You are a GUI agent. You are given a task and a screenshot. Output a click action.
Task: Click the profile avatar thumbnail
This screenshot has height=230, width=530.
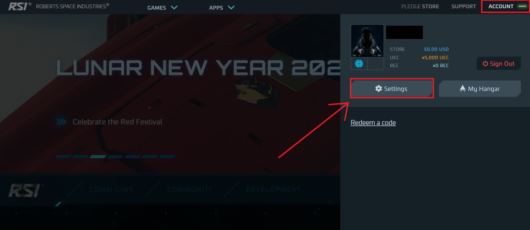[x=367, y=41]
